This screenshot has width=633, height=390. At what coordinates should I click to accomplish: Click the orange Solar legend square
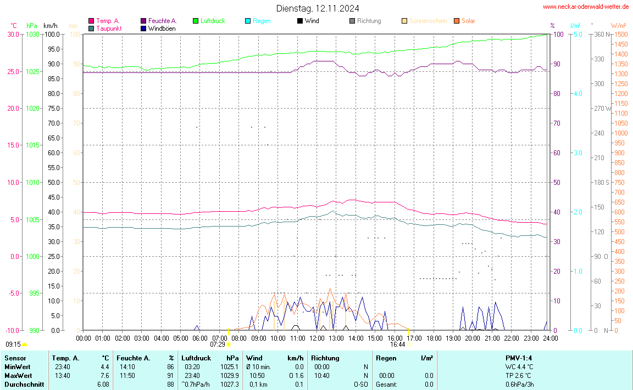tap(457, 21)
